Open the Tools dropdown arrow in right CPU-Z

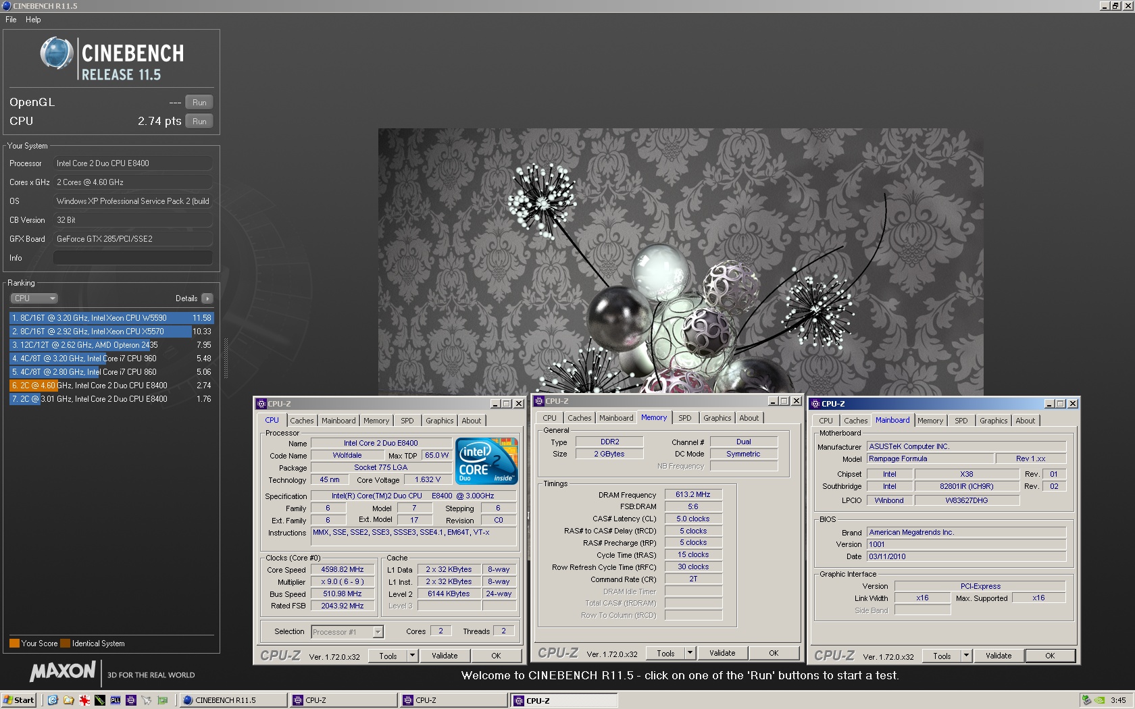[x=966, y=656]
